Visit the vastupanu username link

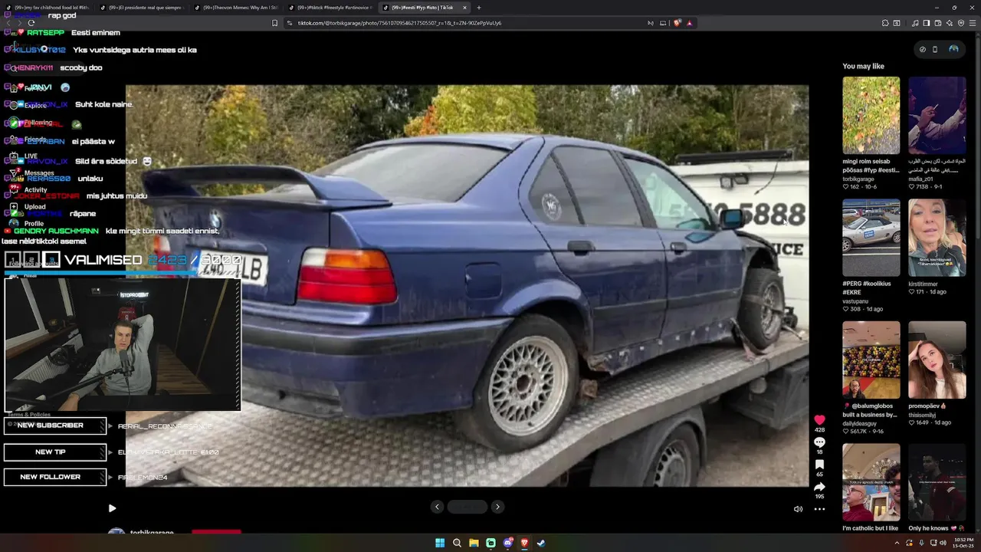(x=855, y=301)
